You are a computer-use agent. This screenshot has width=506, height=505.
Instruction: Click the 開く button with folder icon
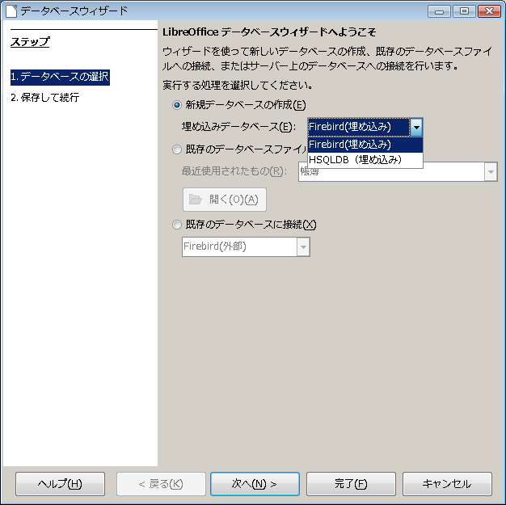225,200
